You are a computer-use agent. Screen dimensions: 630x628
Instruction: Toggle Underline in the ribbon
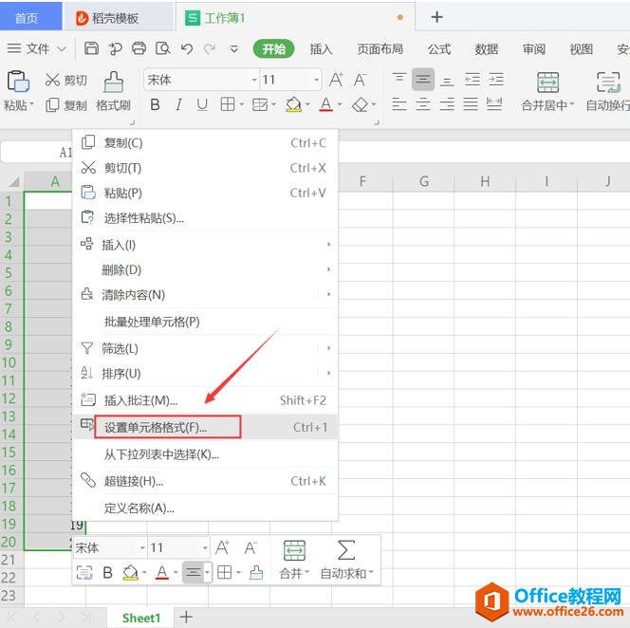[203, 105]
